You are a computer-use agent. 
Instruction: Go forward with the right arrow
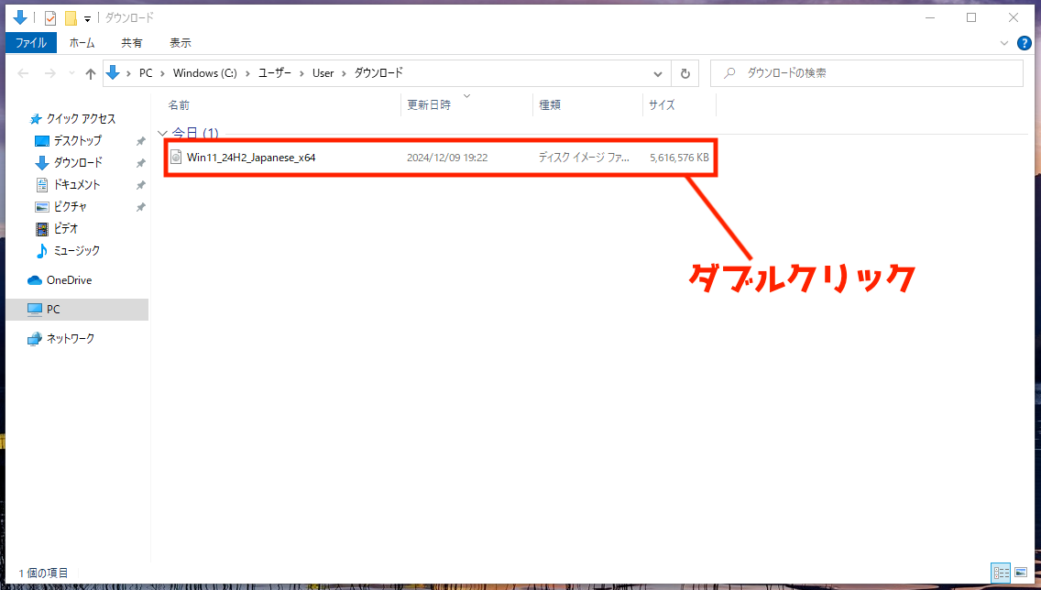pyautogui.click(x=49, y=73)
